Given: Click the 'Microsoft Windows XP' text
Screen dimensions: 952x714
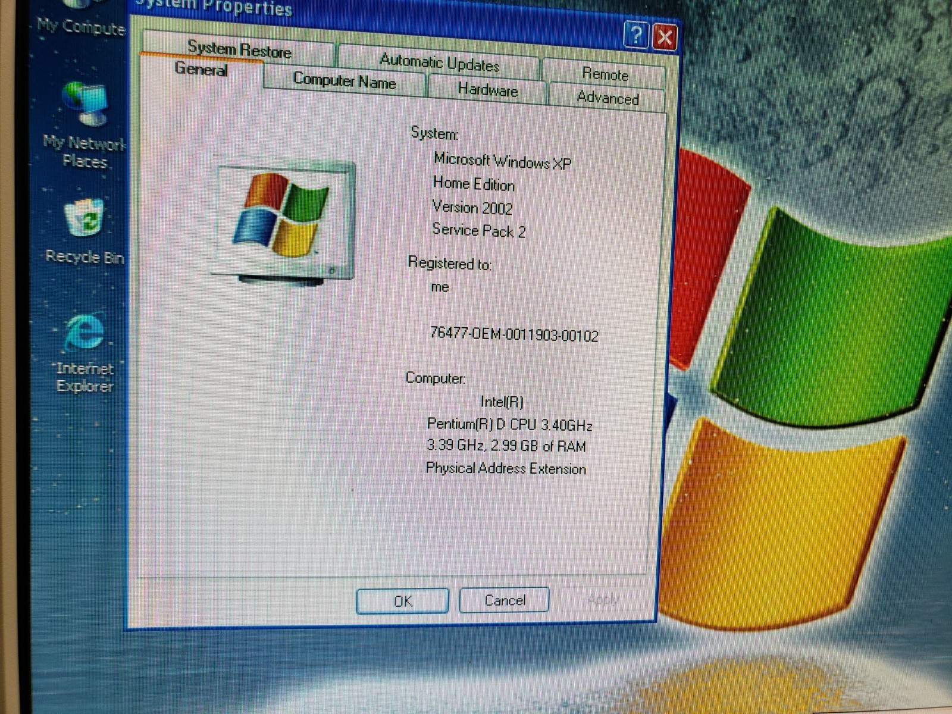Looking at the screenshot, I should coord(503,161).
